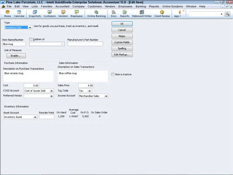Open the Tax Code dropdown
Image resolution: width=233 pixels, height=175 pixels.
click(x=90, y=91)
